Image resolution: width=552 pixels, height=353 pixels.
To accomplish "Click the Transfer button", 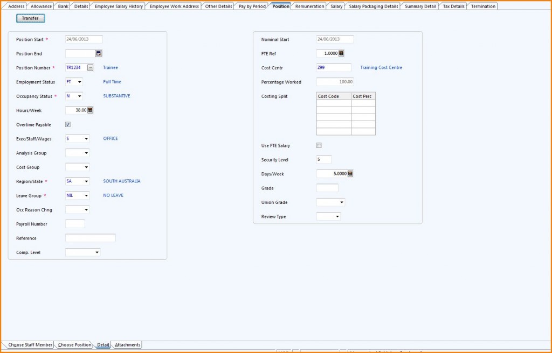I will [30, 18].
